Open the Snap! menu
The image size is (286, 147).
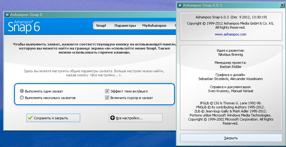click(101, 26)
